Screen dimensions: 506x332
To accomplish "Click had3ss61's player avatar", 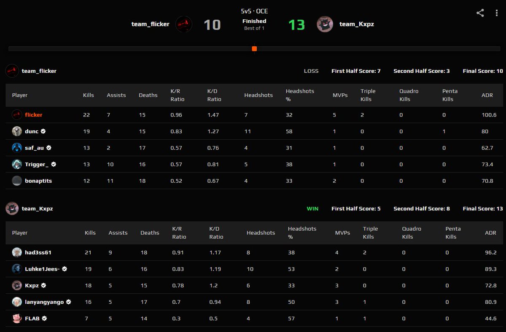I will click(17, 252).
